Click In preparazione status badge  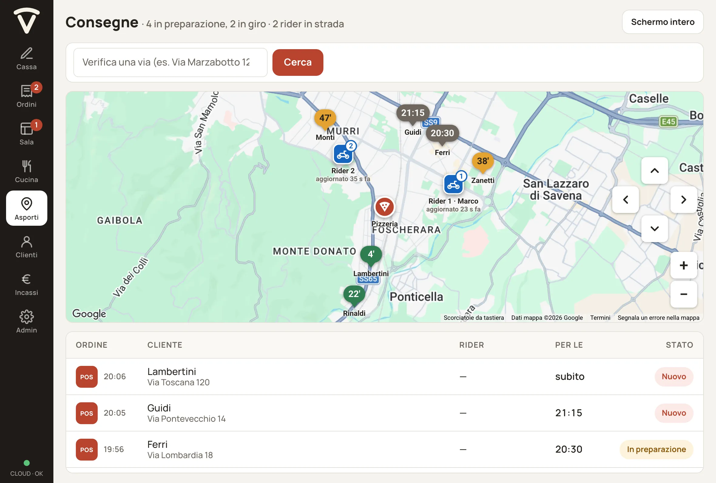(x=656, y=449)
